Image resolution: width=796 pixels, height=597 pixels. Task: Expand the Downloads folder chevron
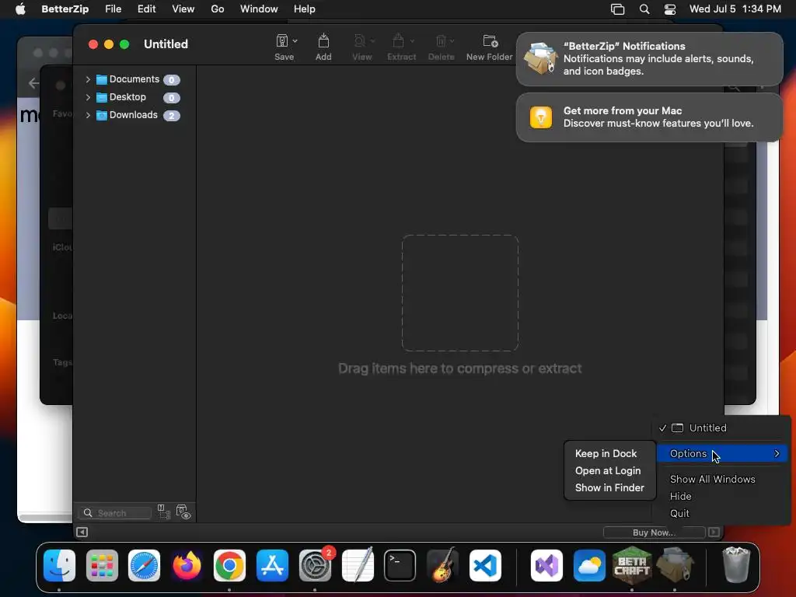tap(88, 115)
